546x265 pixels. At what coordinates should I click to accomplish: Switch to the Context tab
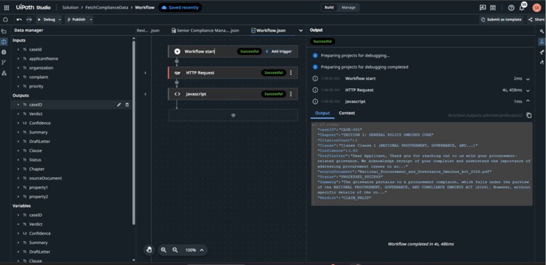pos(347,113)
